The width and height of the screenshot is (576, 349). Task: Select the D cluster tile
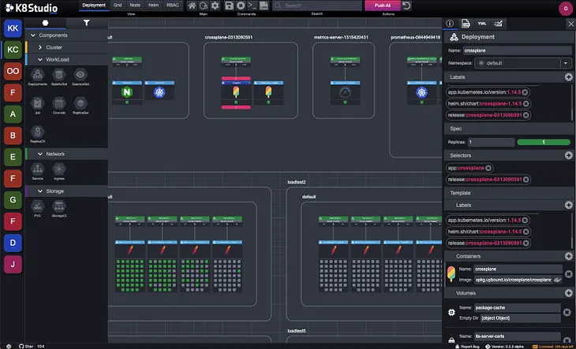point(13,243)
